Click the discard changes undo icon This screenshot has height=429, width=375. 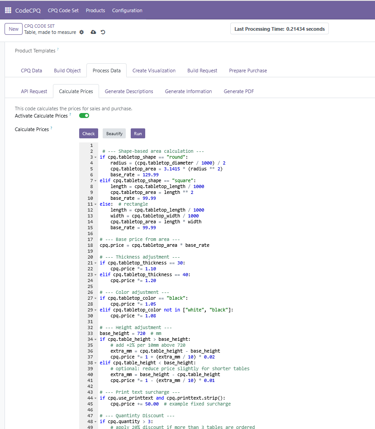(103, 33)
